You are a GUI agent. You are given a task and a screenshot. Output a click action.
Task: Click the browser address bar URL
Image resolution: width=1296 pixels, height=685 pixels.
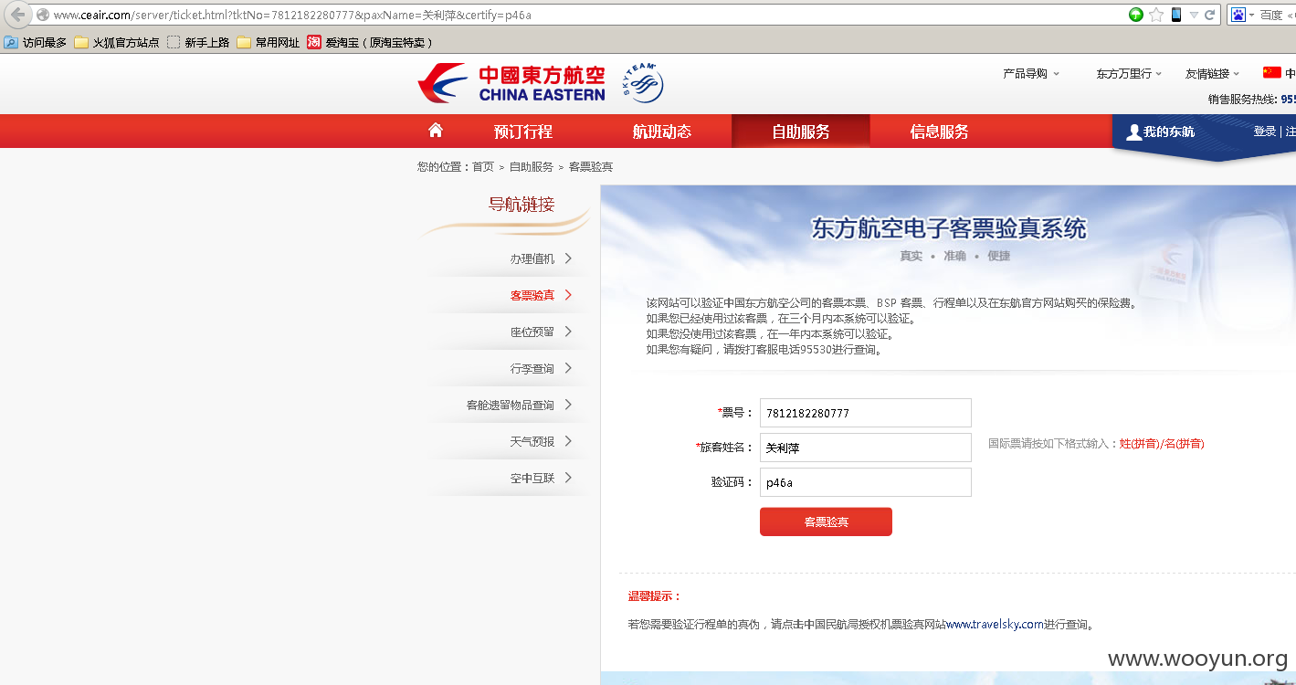(292, 15)
